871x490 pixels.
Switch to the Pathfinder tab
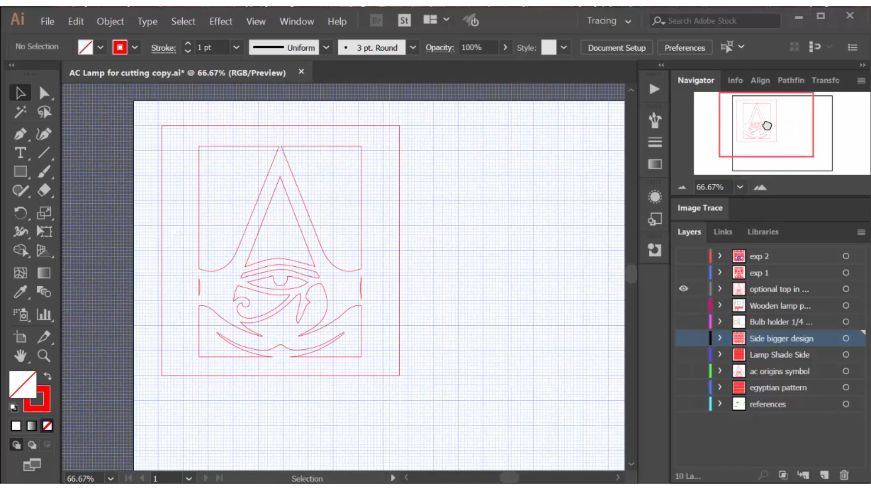coord(791,80)
